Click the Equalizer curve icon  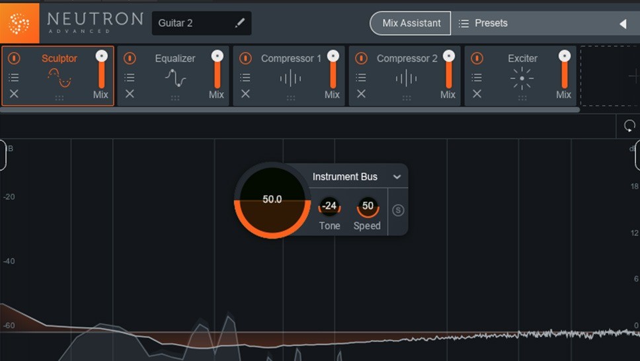coord(175,78)
